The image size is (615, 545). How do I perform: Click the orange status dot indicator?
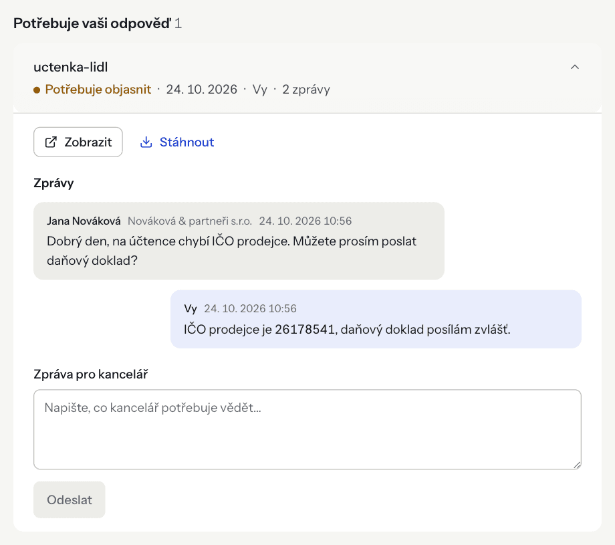(x=37, y=90)
